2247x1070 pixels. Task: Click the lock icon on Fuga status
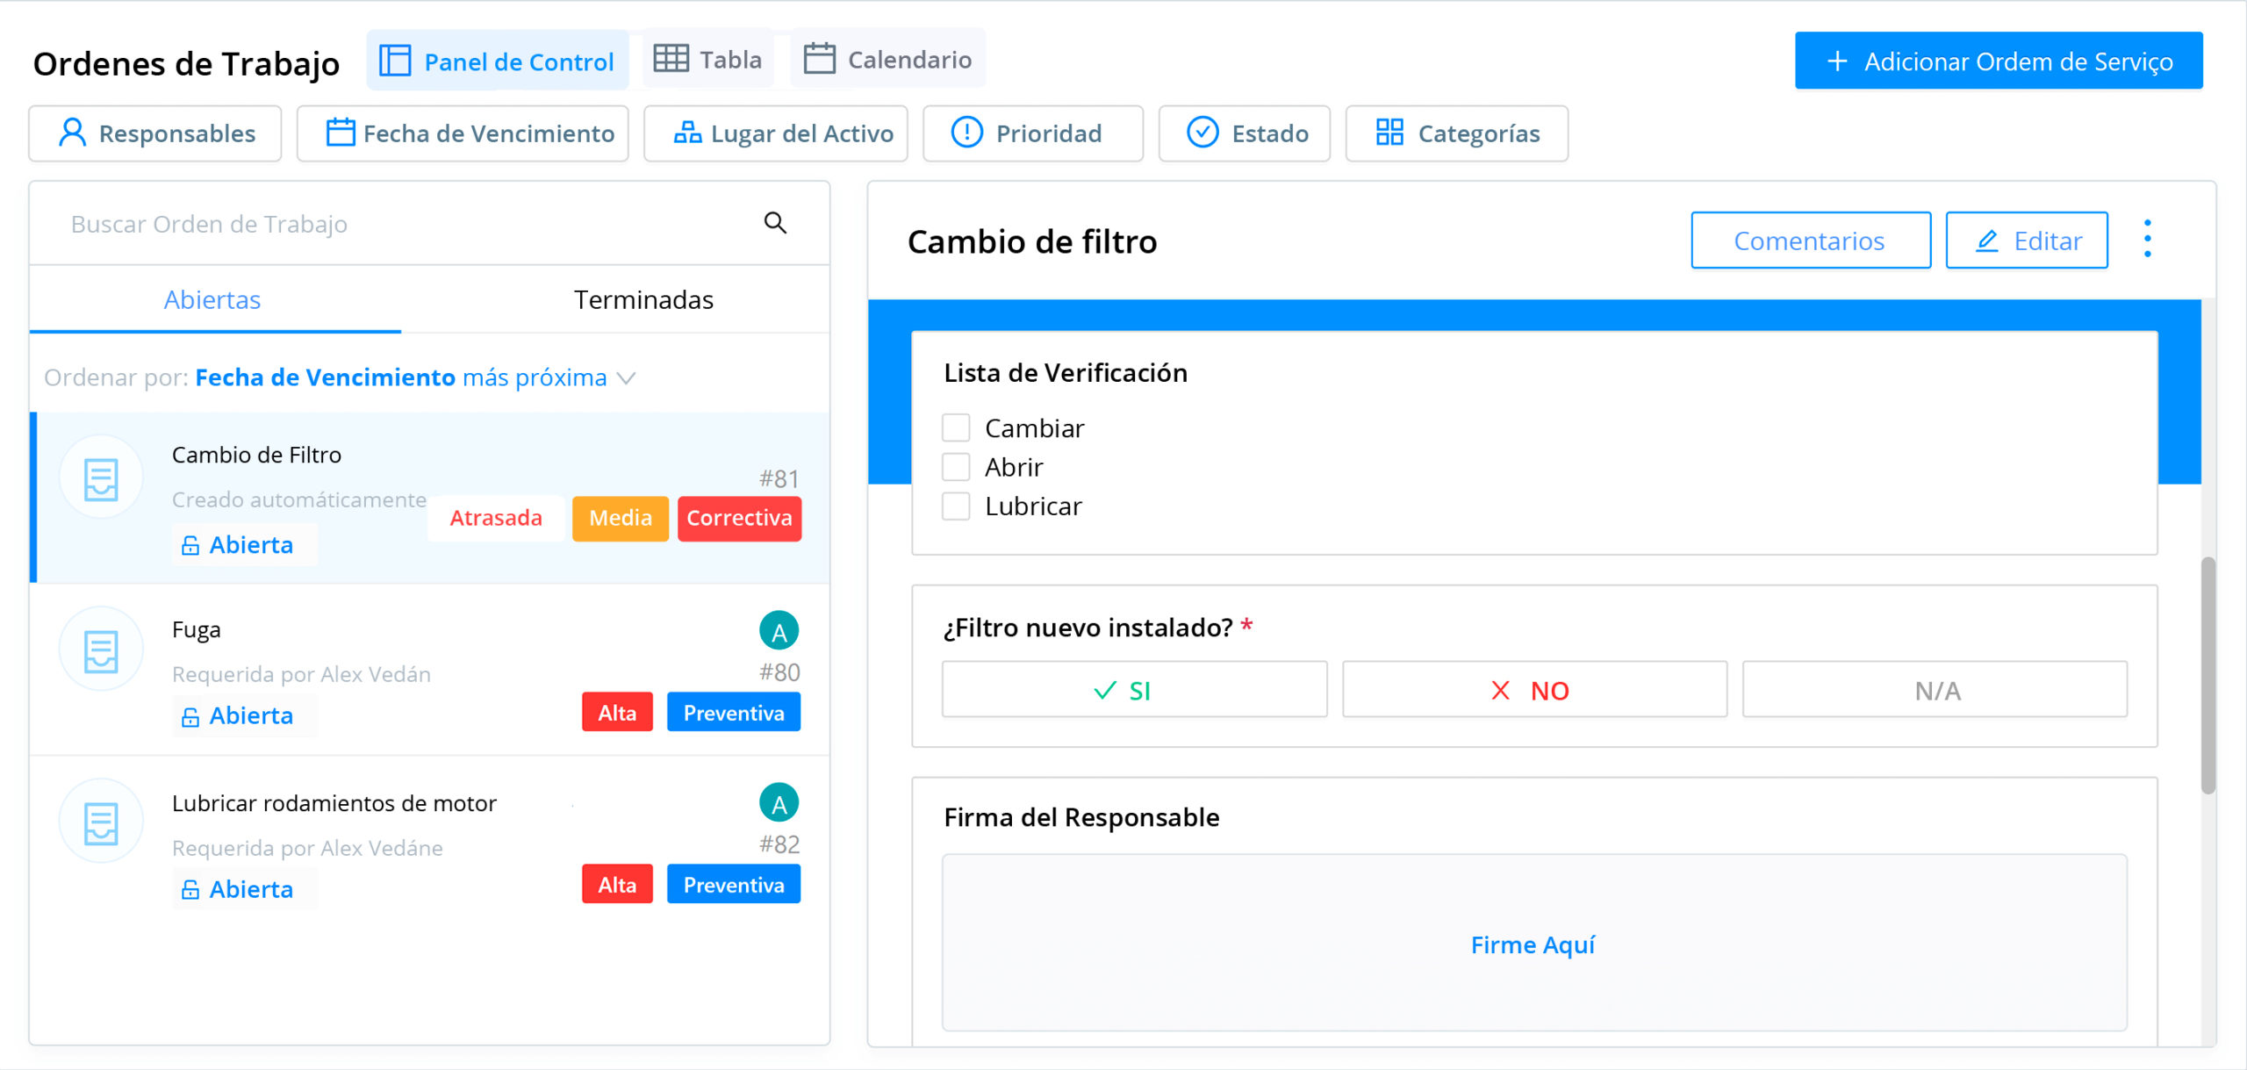click(x=190, y=716)
